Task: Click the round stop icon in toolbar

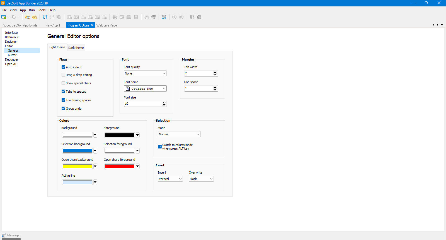Action: 181,17
